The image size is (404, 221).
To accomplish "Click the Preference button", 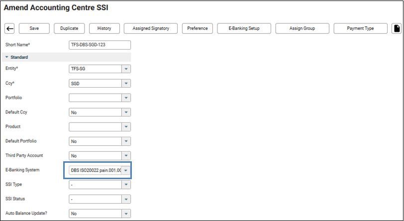I will [x=198, y=29].
